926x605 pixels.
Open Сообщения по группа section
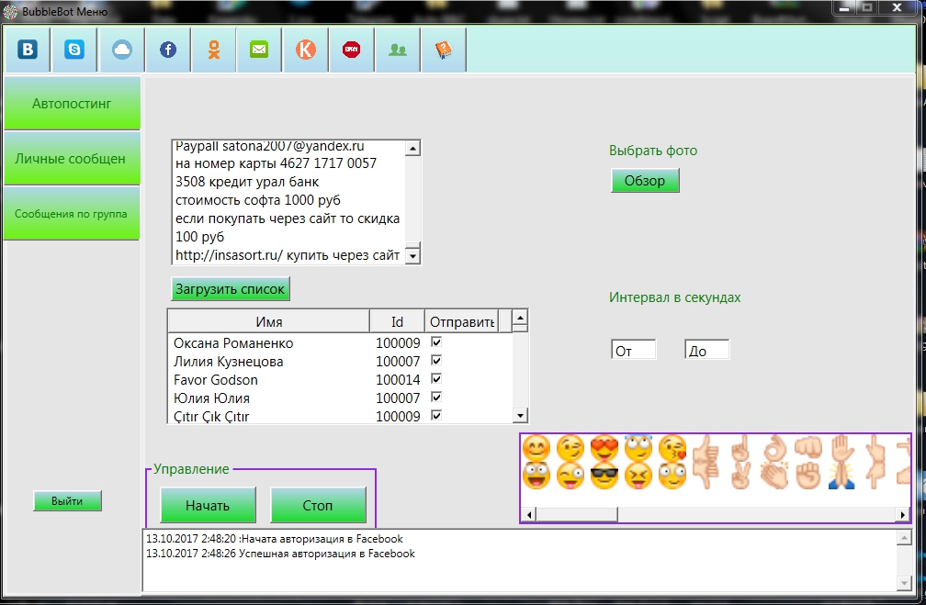[72, 214]
